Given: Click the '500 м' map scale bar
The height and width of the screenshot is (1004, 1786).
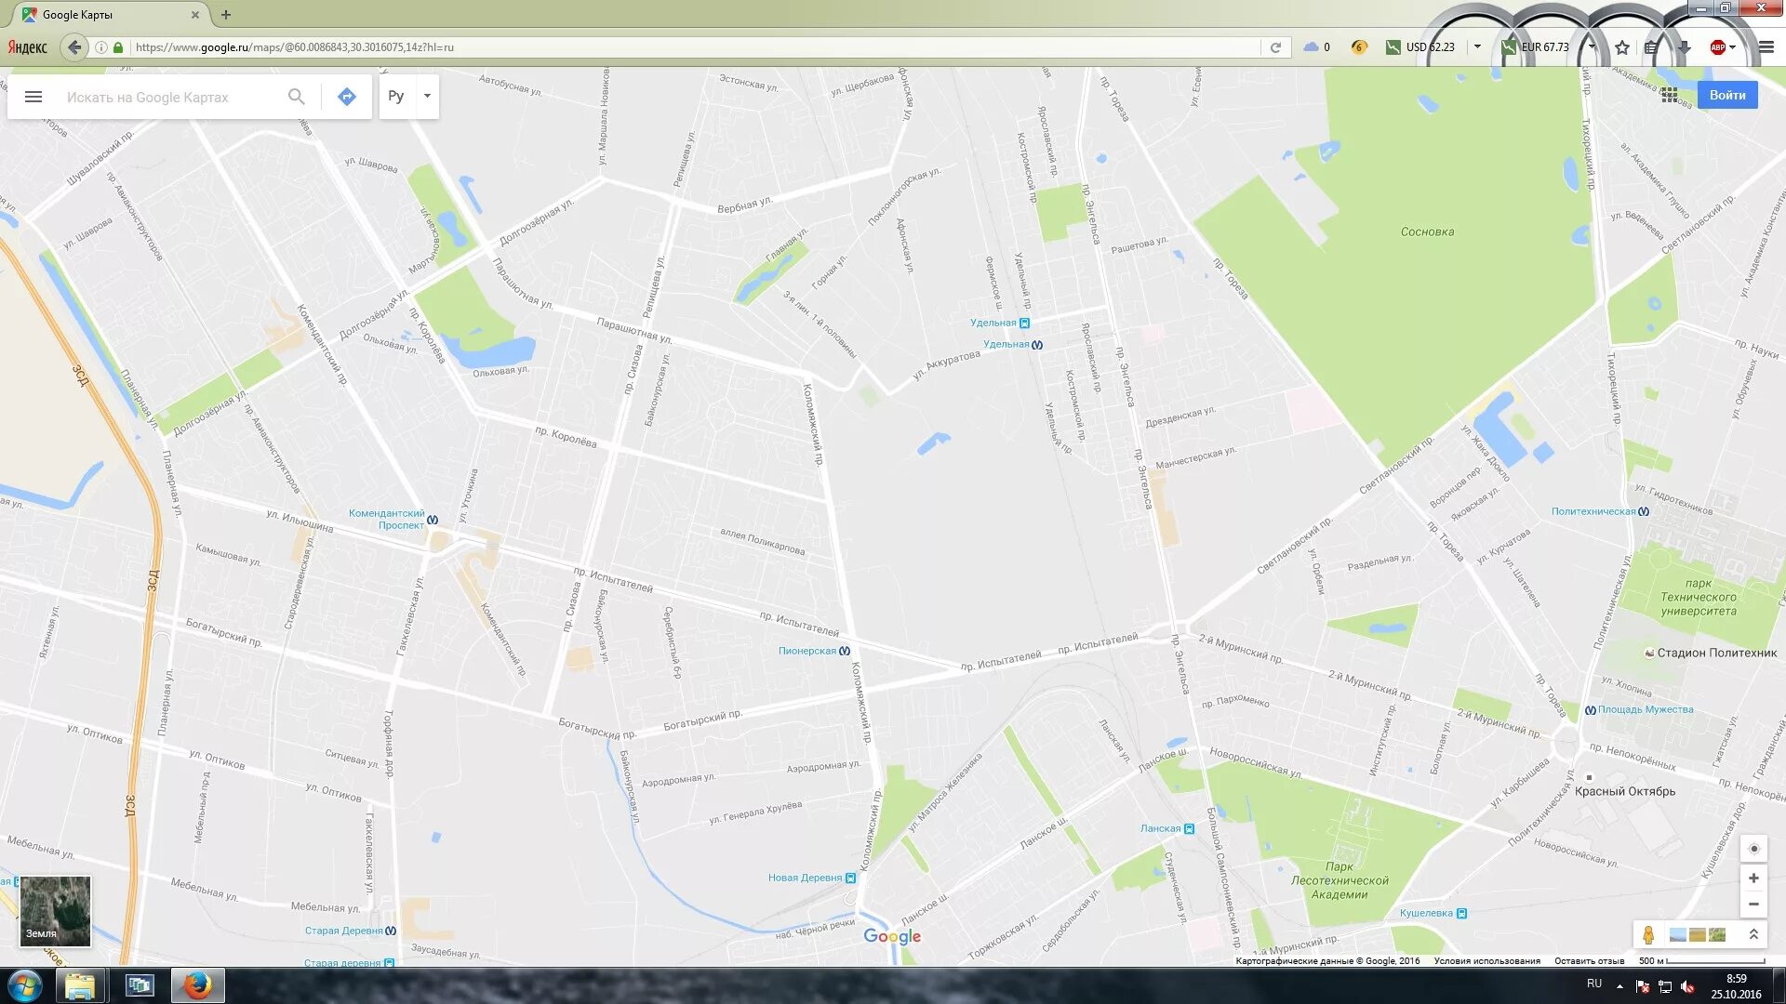Looking at the screenshot, I should 1701,961.
